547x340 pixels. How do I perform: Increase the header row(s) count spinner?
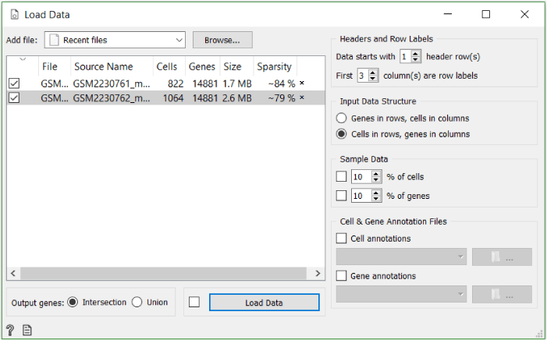[415, 53]
